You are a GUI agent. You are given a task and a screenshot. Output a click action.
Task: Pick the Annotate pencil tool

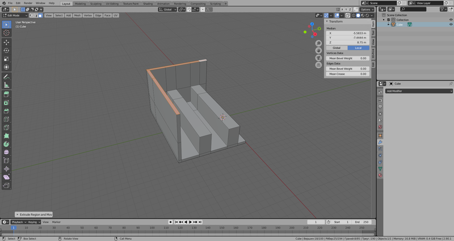(x=6, y=76)
